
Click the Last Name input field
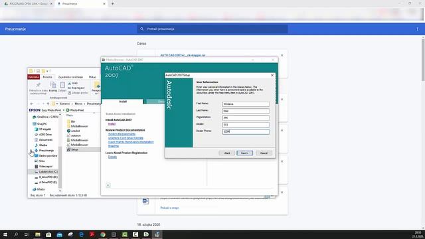[x=246, y=111]
